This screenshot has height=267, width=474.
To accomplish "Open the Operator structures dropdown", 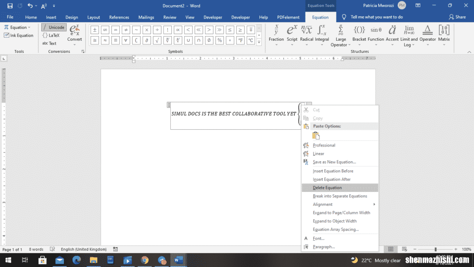I will coord(427,35).
